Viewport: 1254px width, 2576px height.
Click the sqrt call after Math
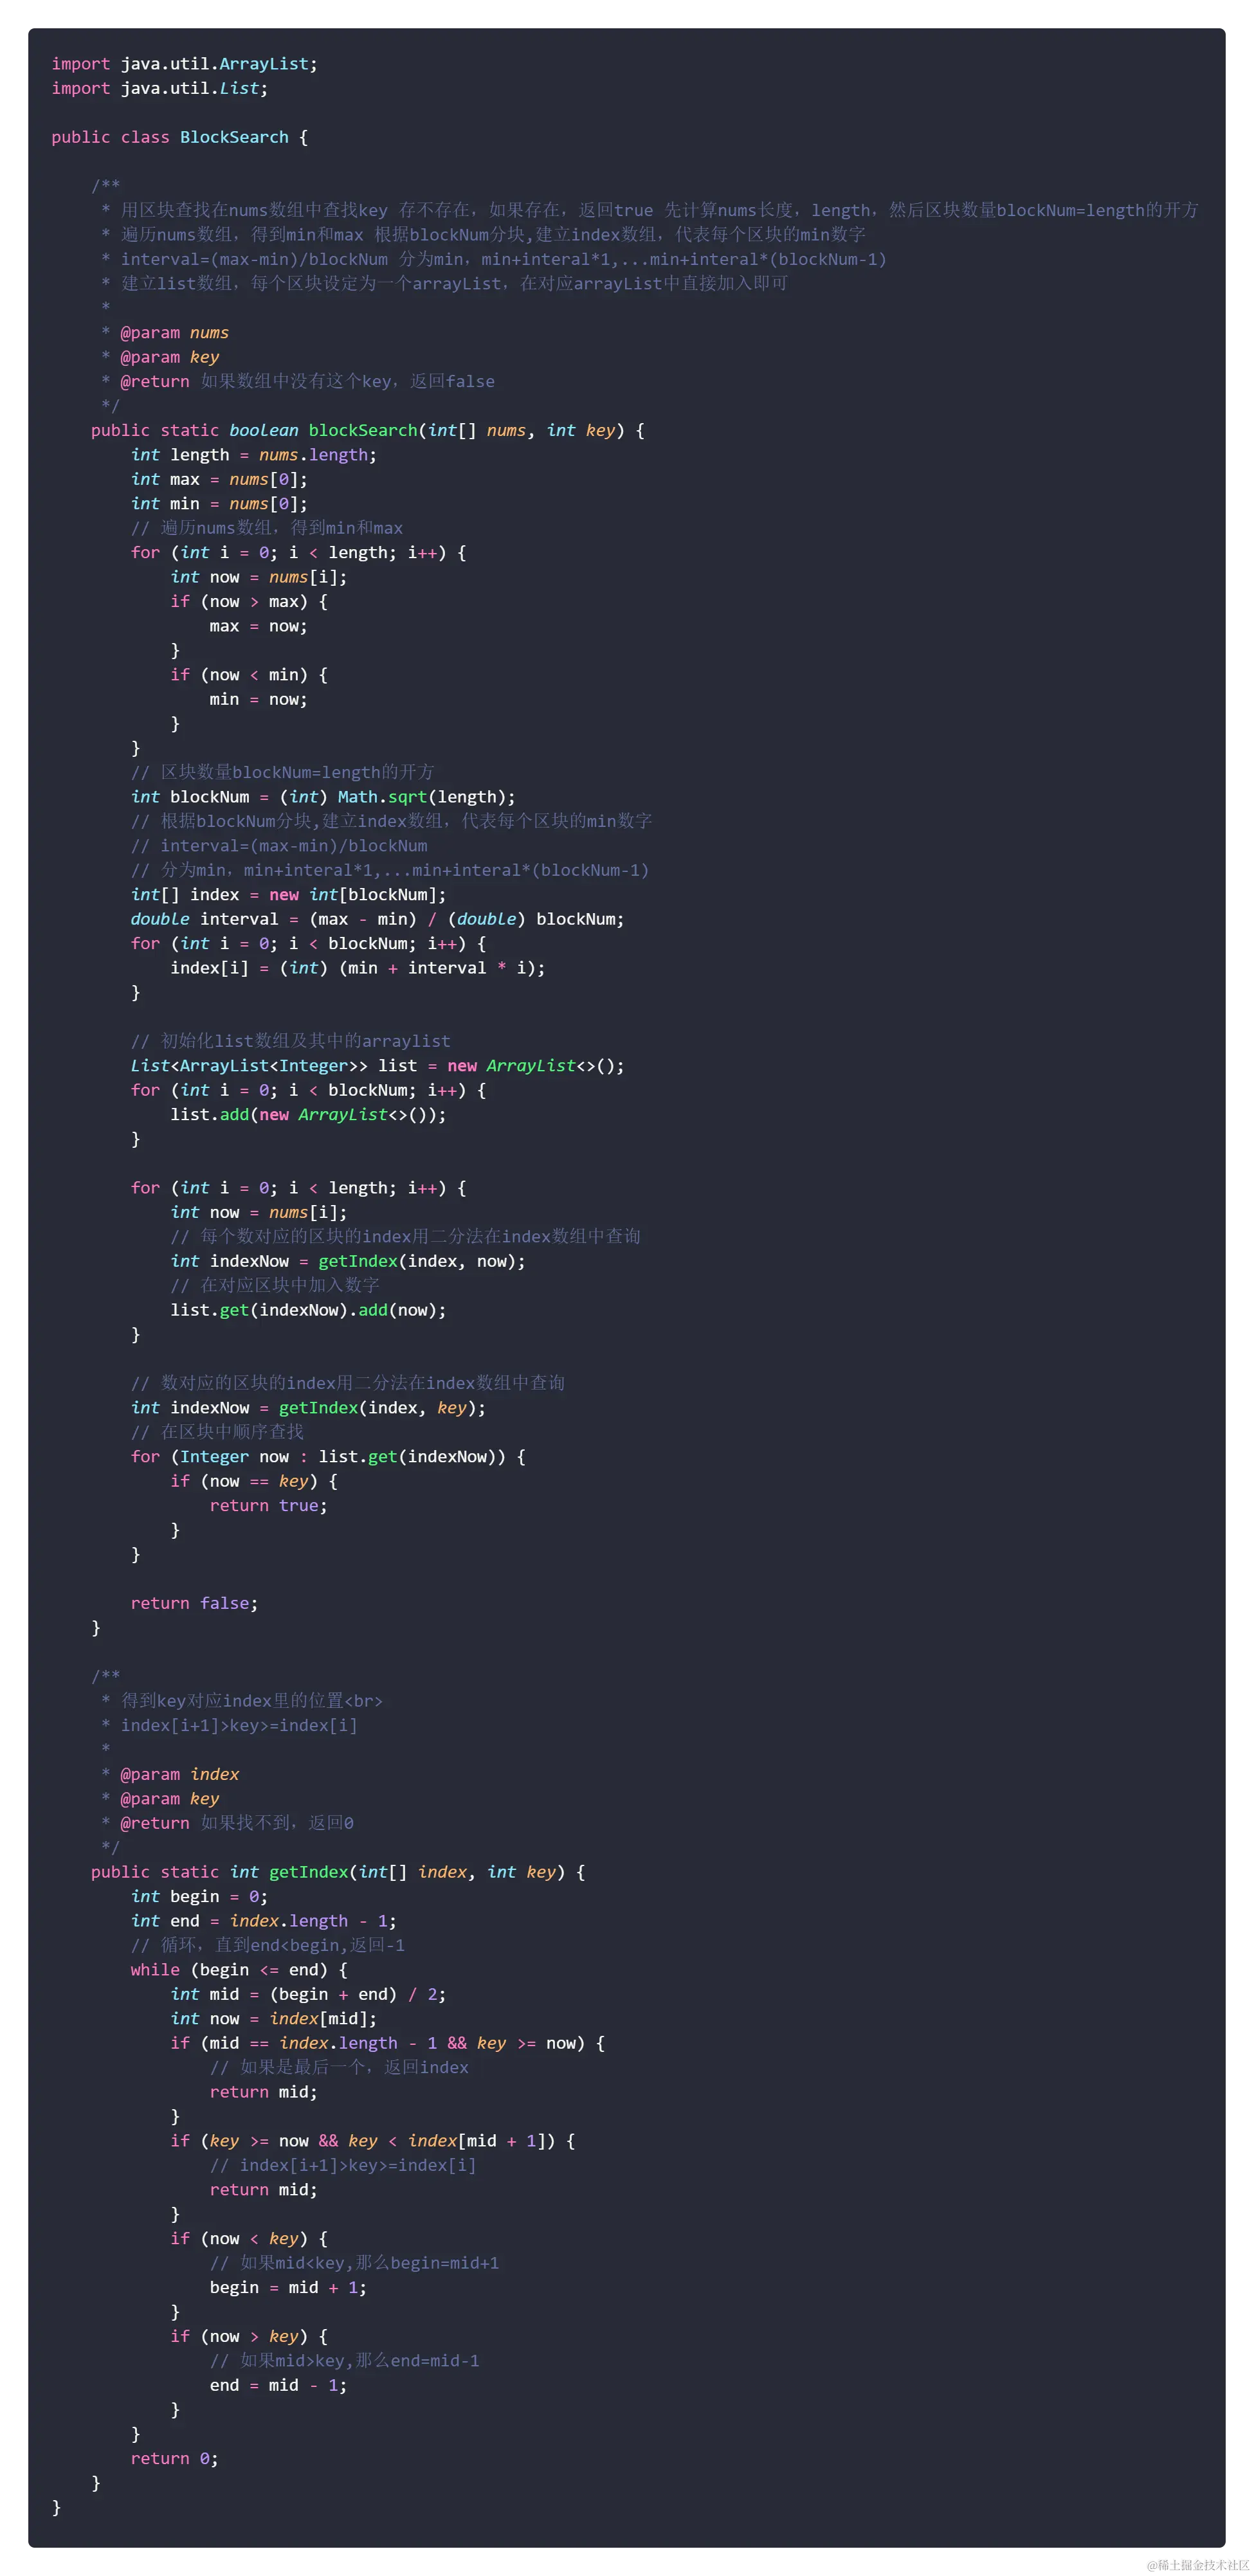407,797
